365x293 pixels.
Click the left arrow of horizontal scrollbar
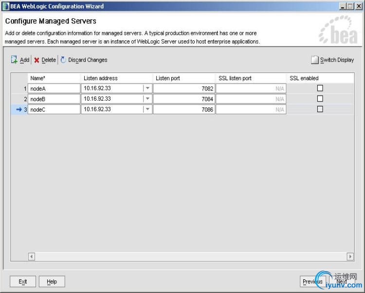32,257
